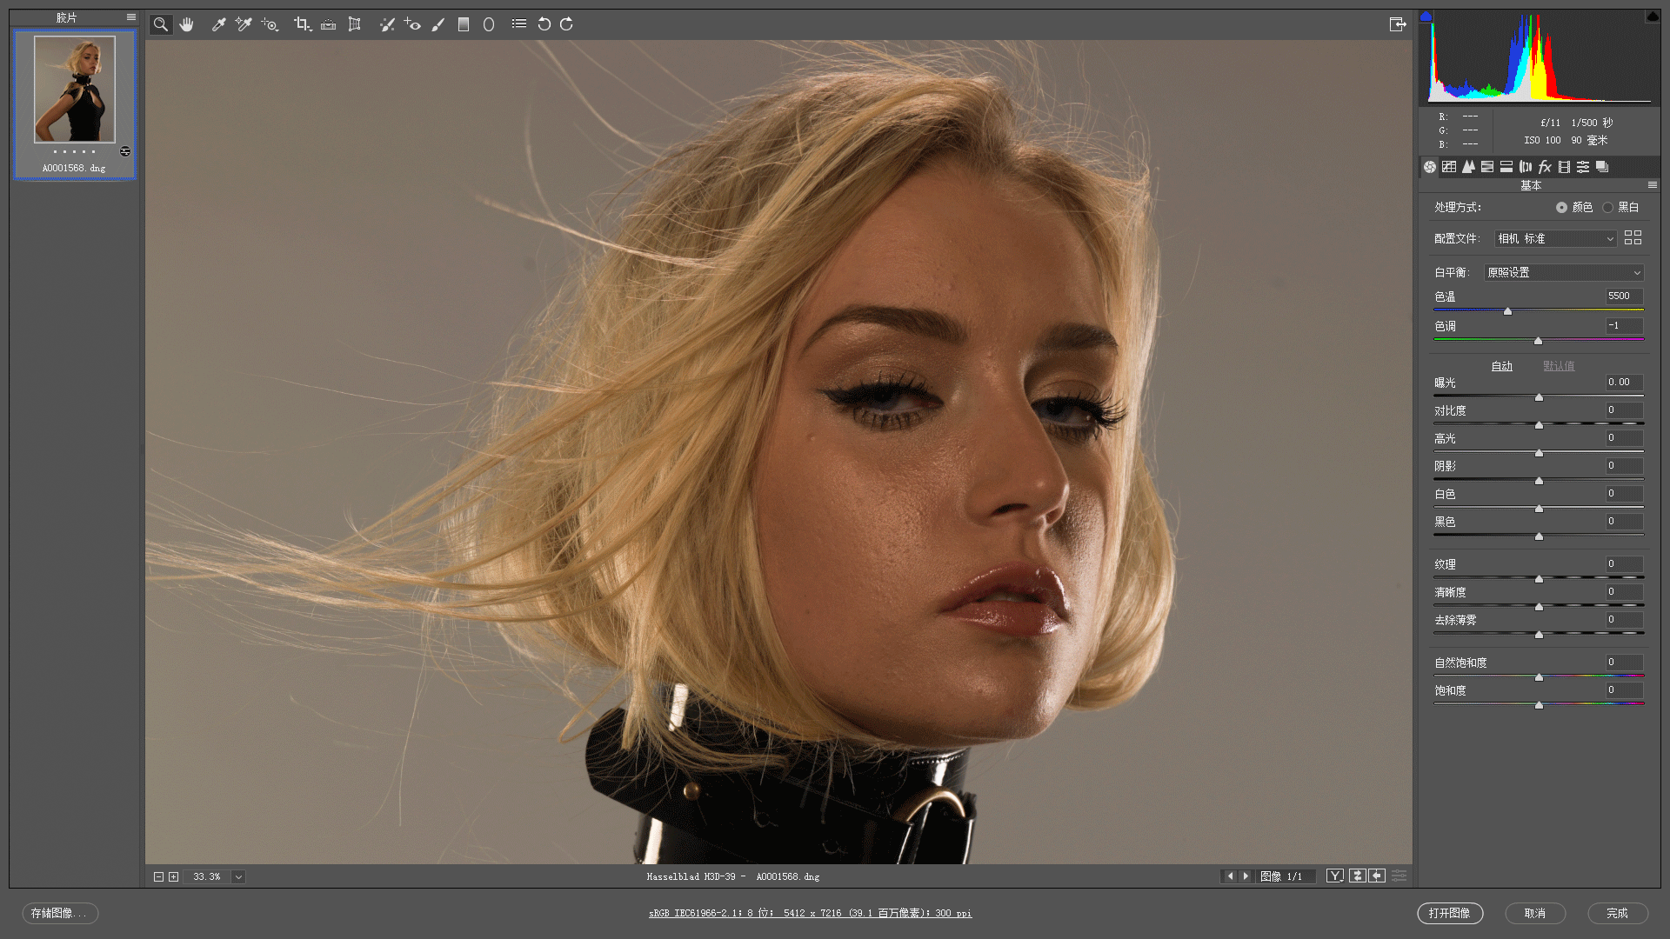Choose the Adjustment Brush tool

pos(438,24)
